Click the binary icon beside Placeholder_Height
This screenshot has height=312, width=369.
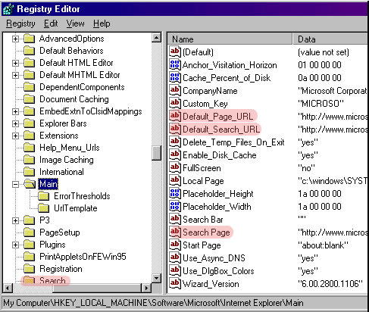point(175,193)
